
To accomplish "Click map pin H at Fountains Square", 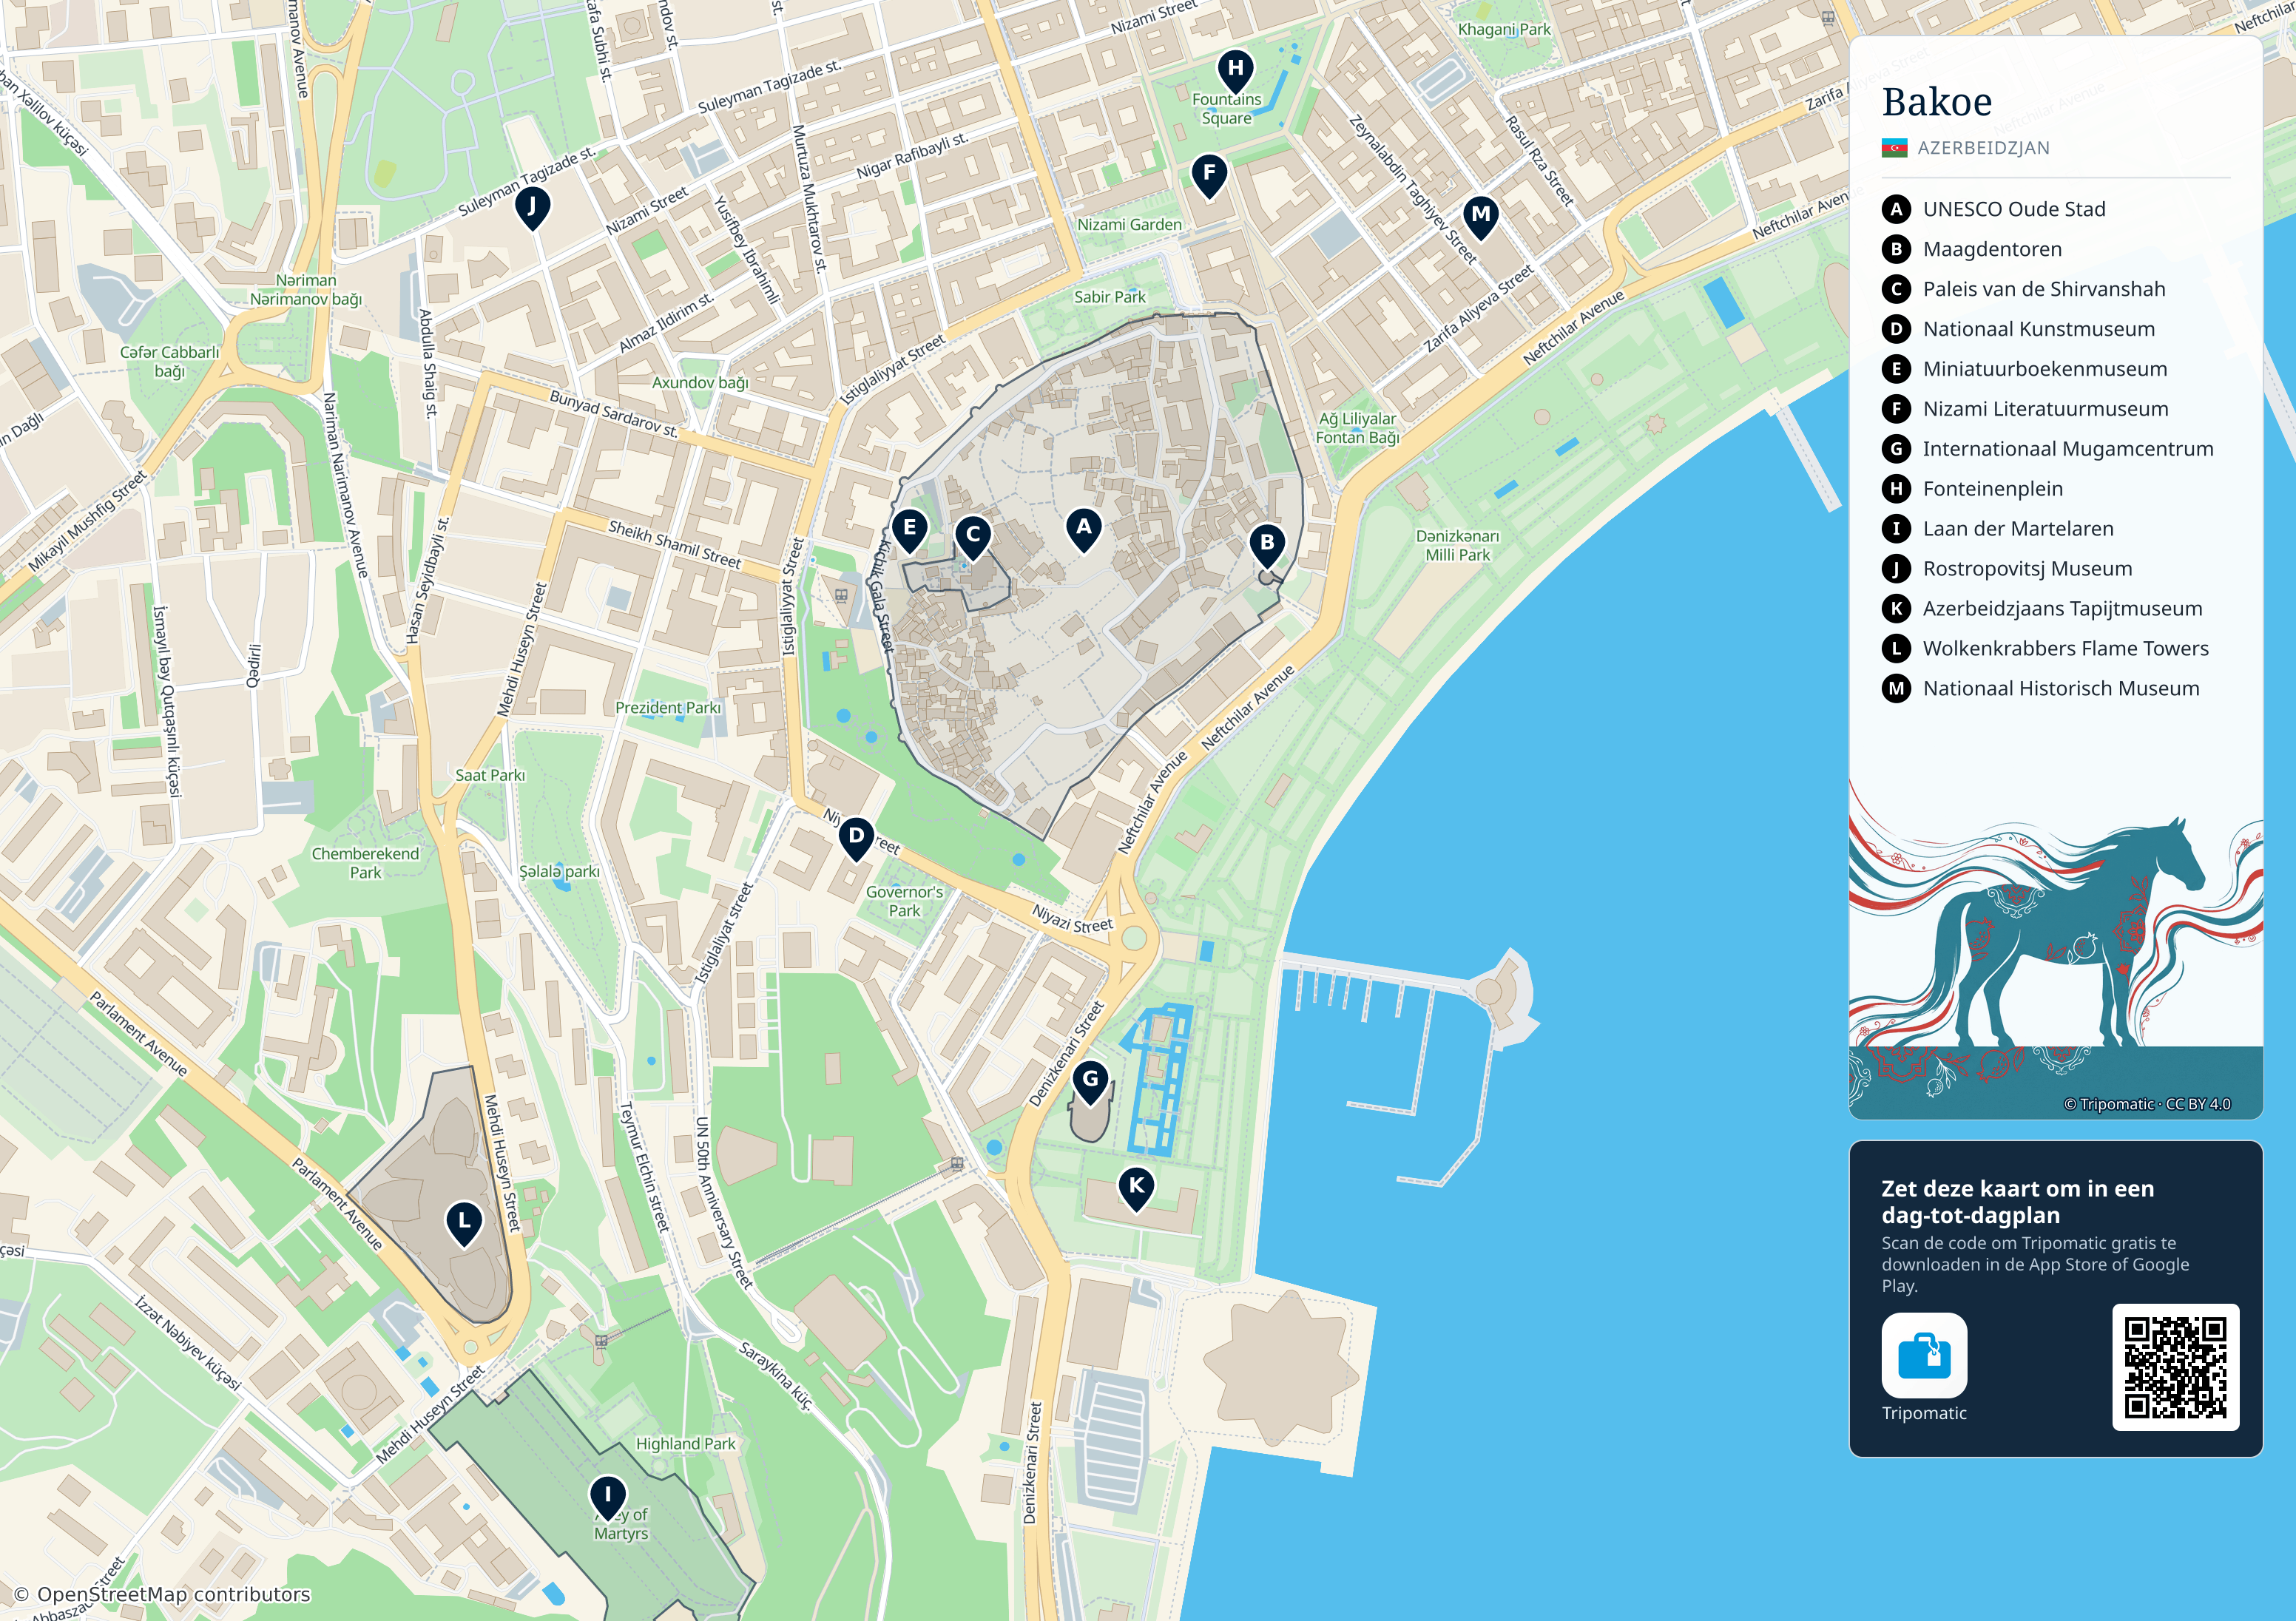I will tap(1236, 72).
